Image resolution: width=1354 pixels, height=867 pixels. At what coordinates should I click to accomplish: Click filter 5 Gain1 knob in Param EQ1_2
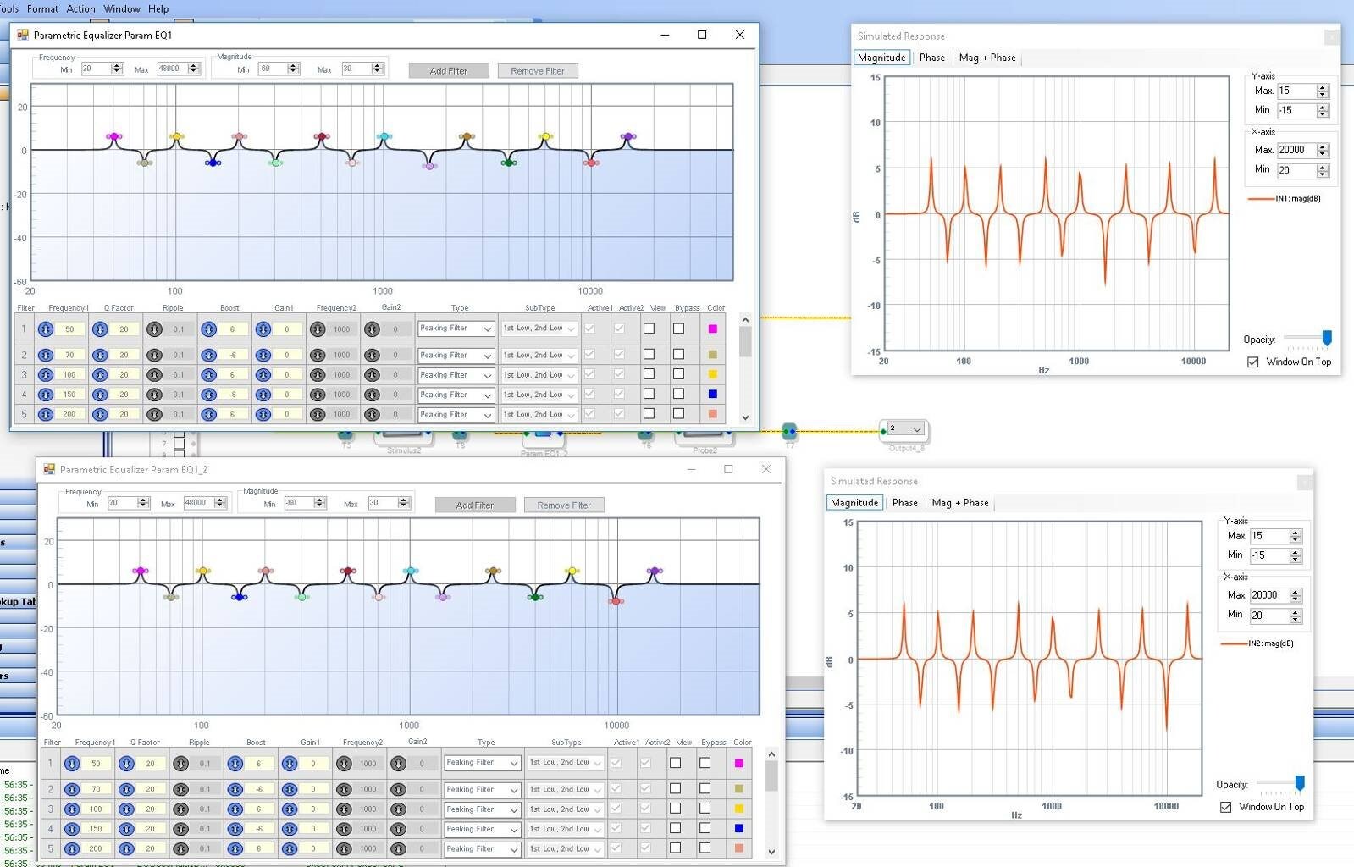[290, 848]
